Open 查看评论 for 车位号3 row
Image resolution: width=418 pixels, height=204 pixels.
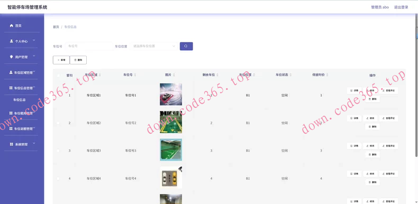click(x=388, y=146)
